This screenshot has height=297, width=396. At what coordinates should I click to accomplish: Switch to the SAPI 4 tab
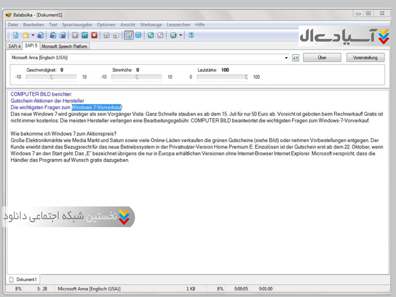coord(14,47)
